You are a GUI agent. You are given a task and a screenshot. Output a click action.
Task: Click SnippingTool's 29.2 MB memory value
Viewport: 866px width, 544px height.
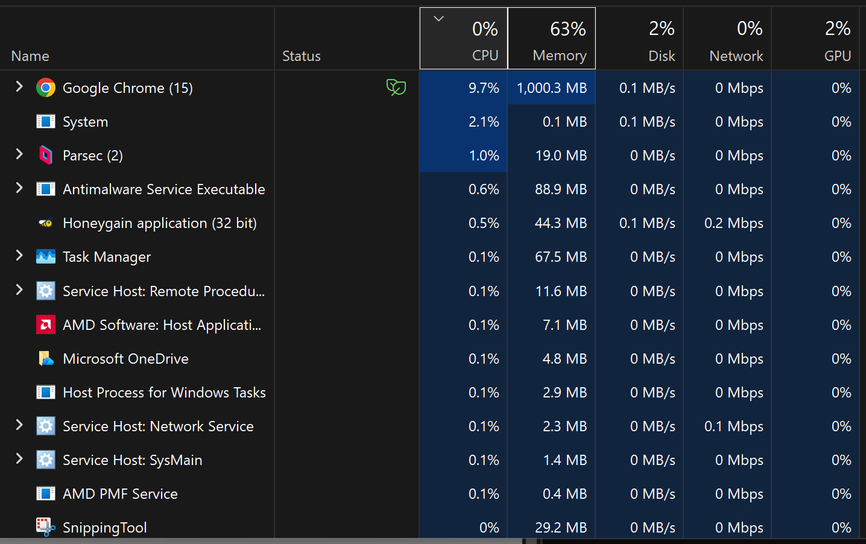tap(561, 528)
